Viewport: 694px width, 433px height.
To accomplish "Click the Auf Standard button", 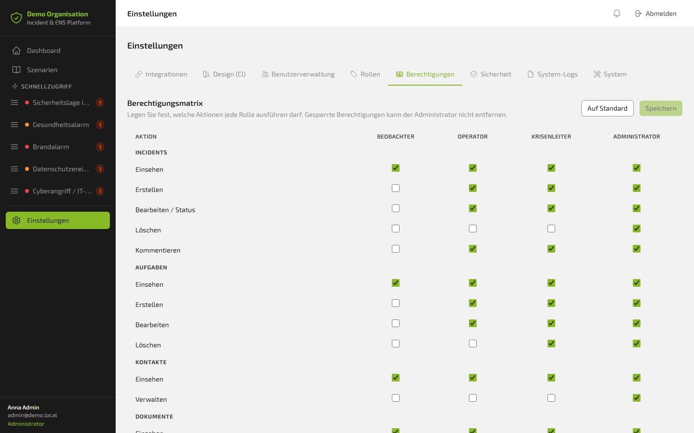I will [x=607, y=108].
